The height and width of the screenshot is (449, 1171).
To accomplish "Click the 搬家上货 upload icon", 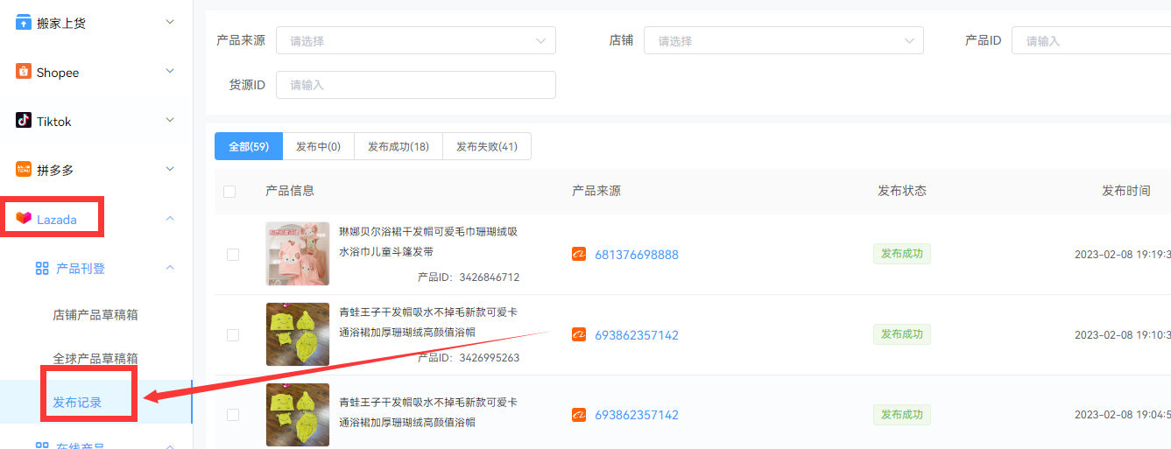I will point(24,23).
